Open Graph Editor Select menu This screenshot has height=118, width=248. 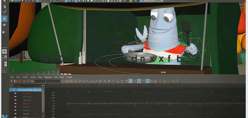(x=25, y=77)
